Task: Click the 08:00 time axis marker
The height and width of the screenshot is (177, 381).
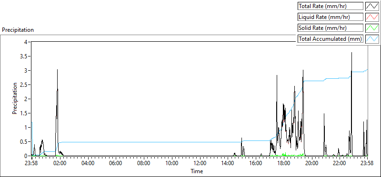Action: click(144, 163)
